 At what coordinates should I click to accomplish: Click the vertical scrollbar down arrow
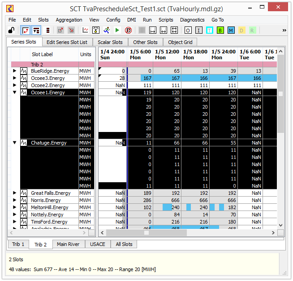[x=280, y=225]
